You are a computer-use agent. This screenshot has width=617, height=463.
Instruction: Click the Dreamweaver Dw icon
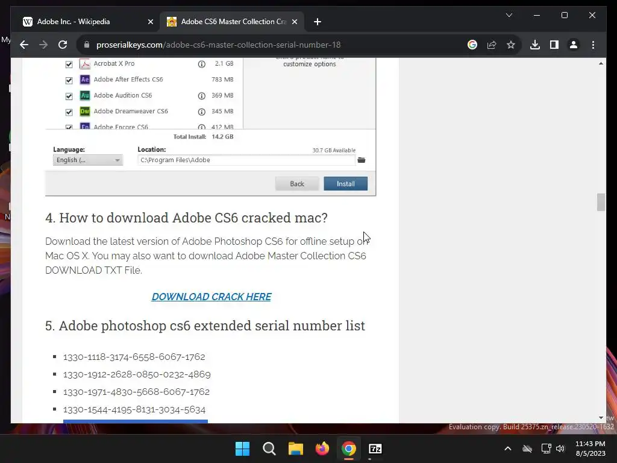[84, 112]
